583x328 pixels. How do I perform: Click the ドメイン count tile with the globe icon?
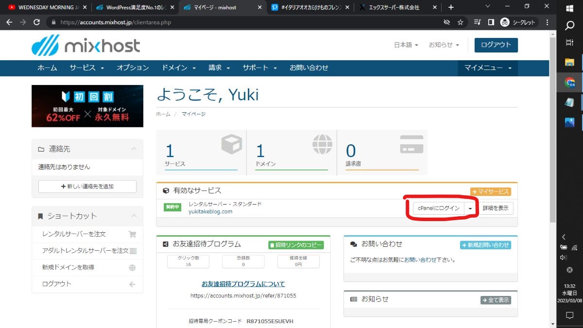[291, 152]
